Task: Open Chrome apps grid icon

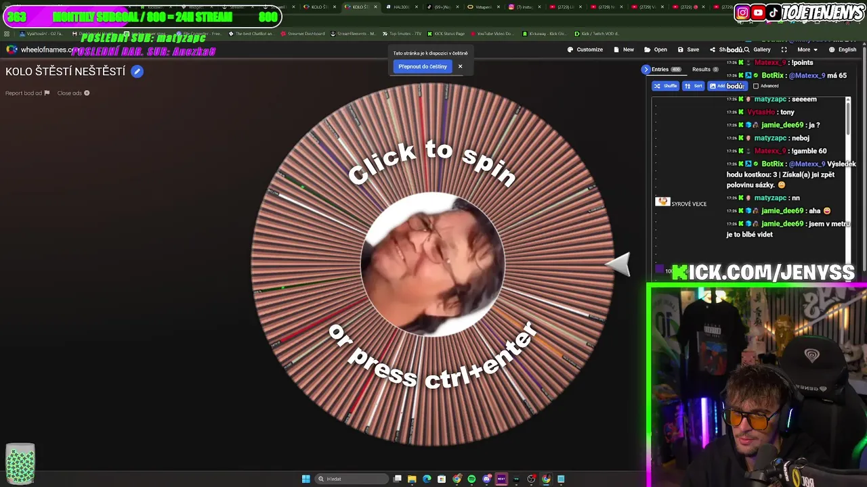Action: point(7,34)
